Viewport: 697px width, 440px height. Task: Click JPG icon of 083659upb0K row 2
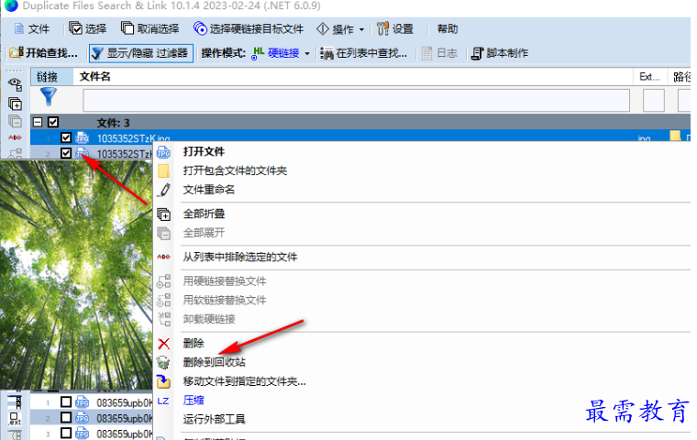click(x=83, y=418)
